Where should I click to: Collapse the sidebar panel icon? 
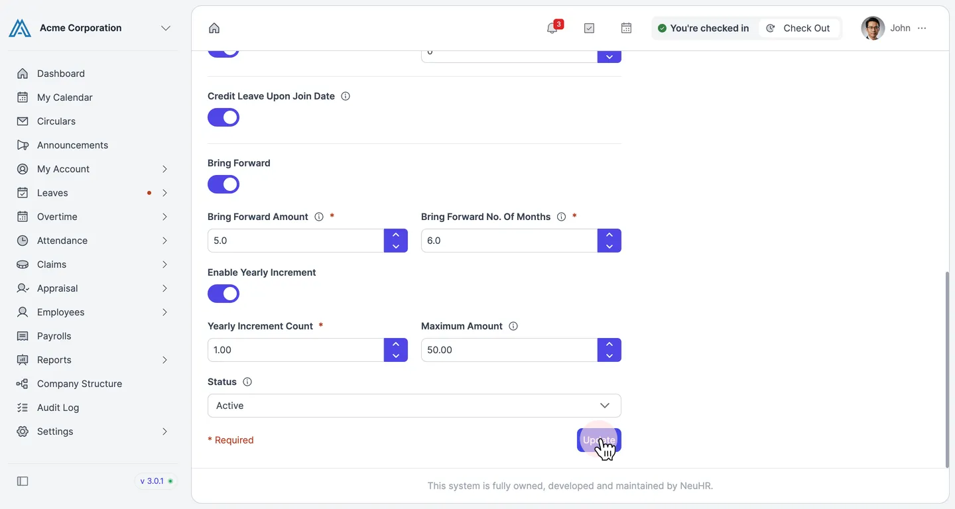[23, 481]
